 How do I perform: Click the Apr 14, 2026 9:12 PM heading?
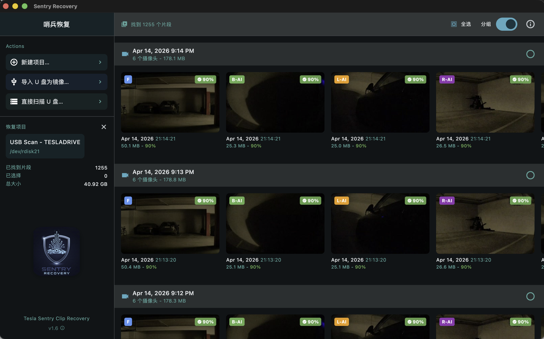[163, 293]
